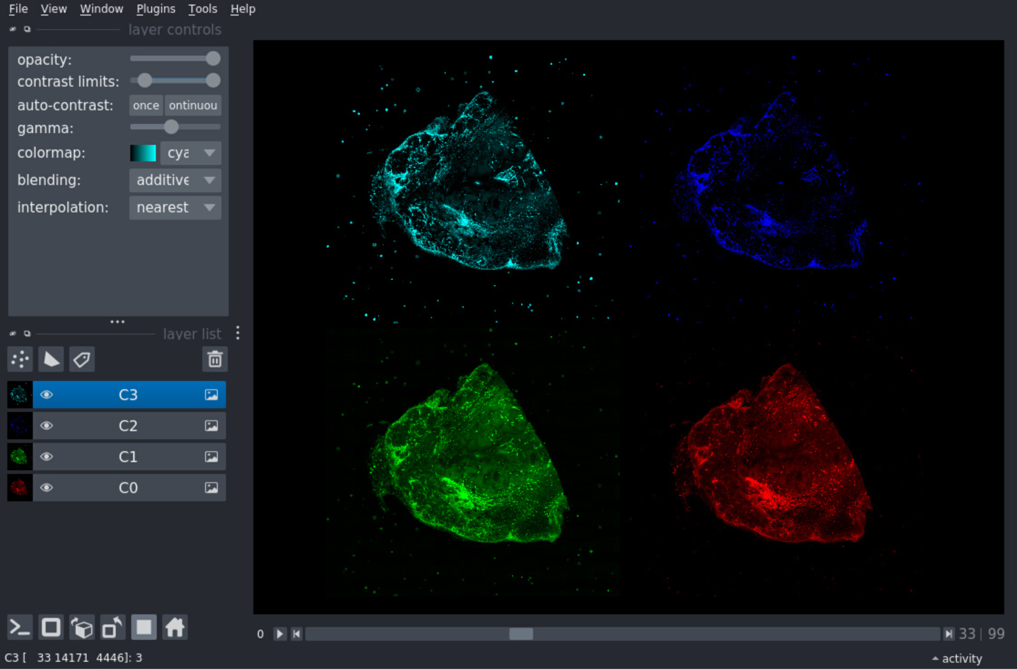
Task: Open the Tools menu
Action: (x=202, y=9)
